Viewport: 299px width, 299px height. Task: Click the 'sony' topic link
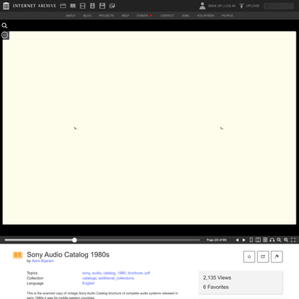(x=86, y=273)
